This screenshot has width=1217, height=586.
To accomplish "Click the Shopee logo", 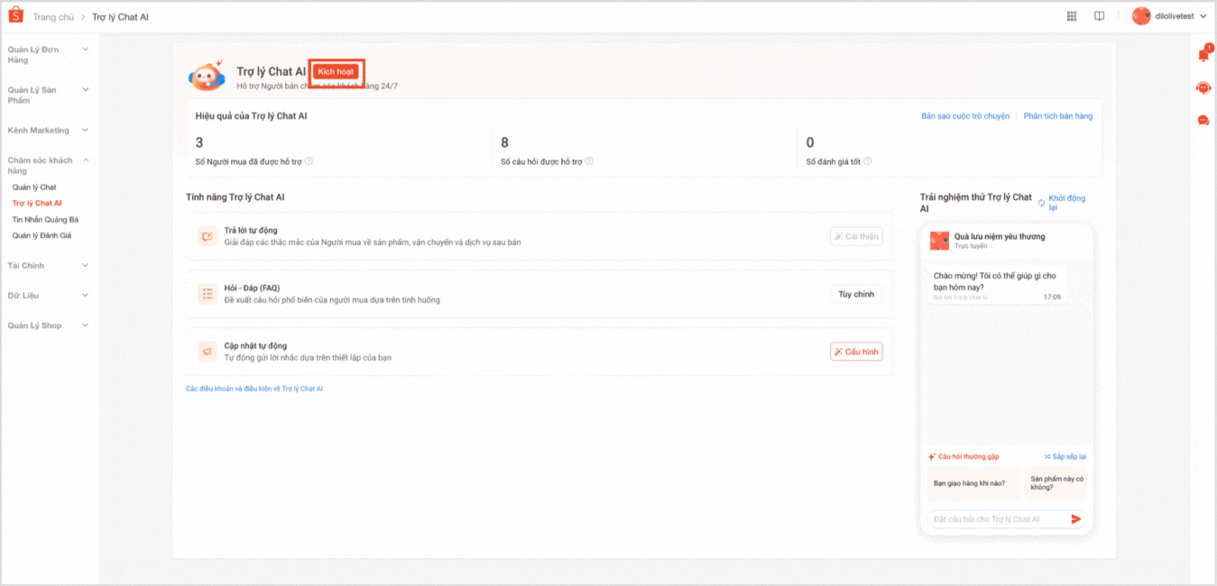I will coord(14,15).
